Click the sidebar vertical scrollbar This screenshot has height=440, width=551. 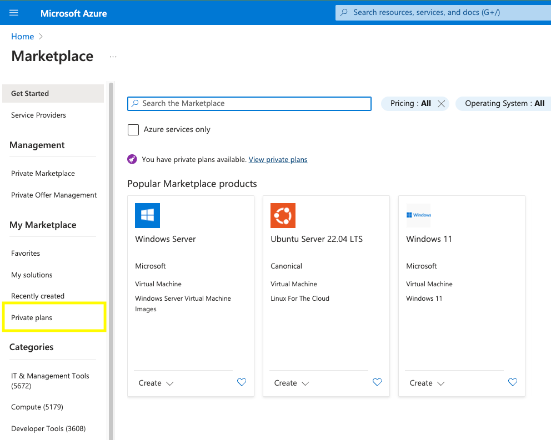click(x=111, y=261)
